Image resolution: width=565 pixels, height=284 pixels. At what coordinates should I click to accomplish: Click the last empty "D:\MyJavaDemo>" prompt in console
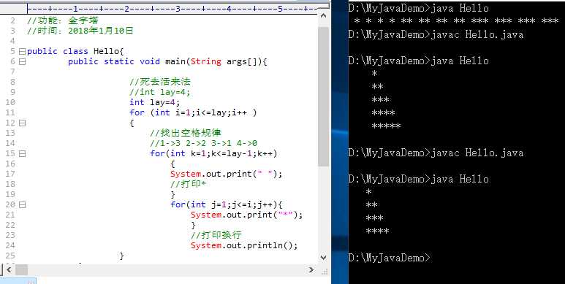389,258
